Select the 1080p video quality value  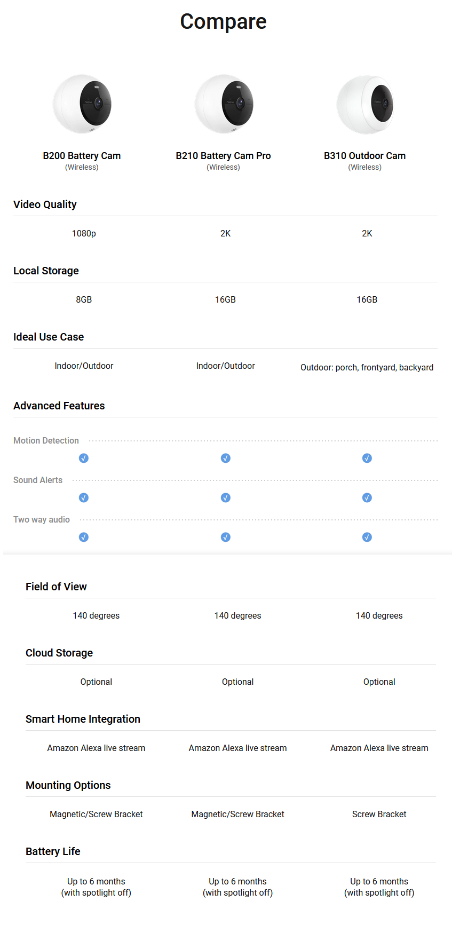tap(84, 233)
